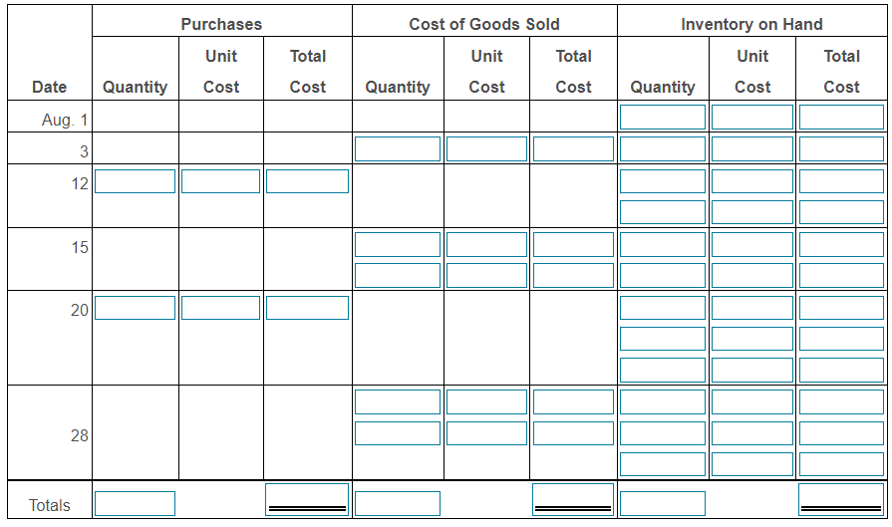The width and height of the screenshot is (892, 527).
Task: Select Aug. 12 first-line Inventory Unit Cost field
Action: coord(752,181)
